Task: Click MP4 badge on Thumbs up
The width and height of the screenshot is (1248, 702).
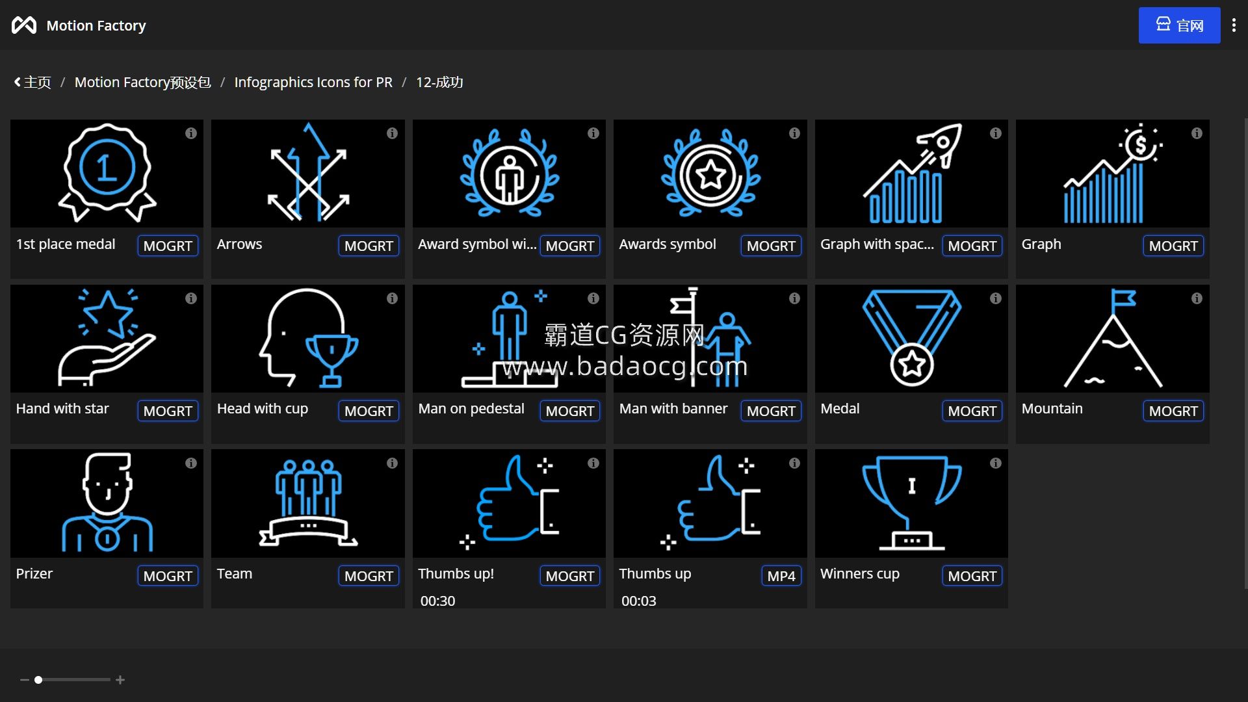Action: coord(781,576)
